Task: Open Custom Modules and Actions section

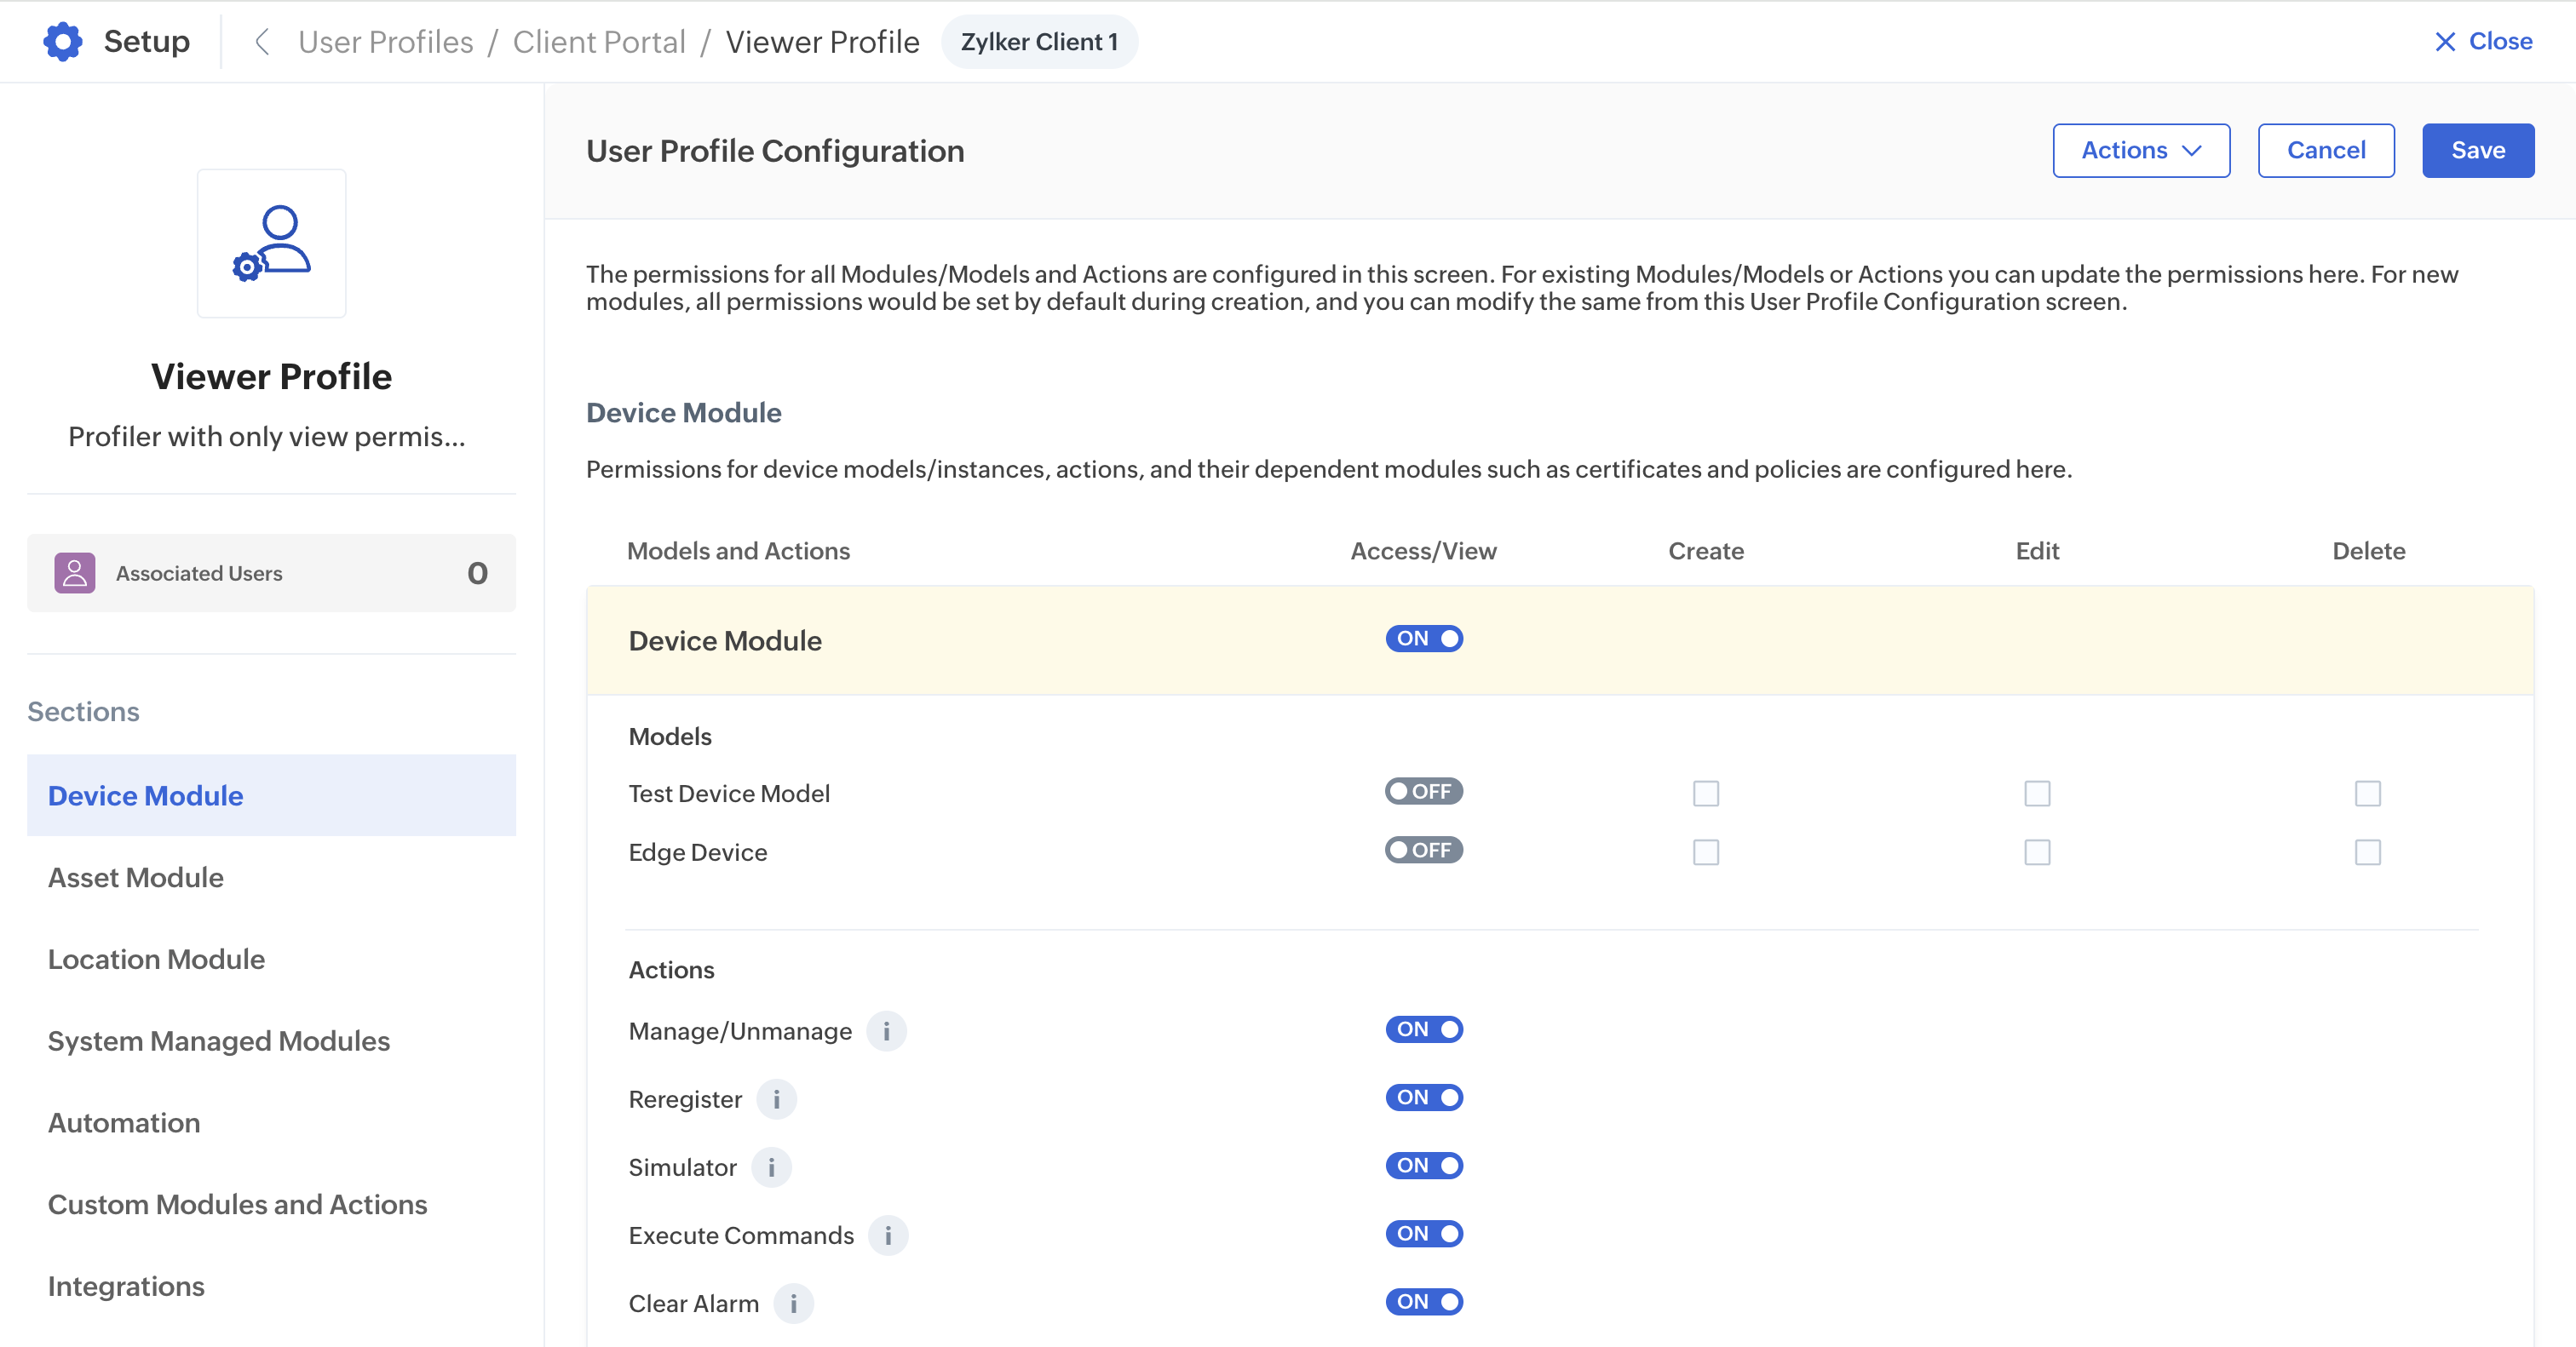Action: (x=237, y=1204)
